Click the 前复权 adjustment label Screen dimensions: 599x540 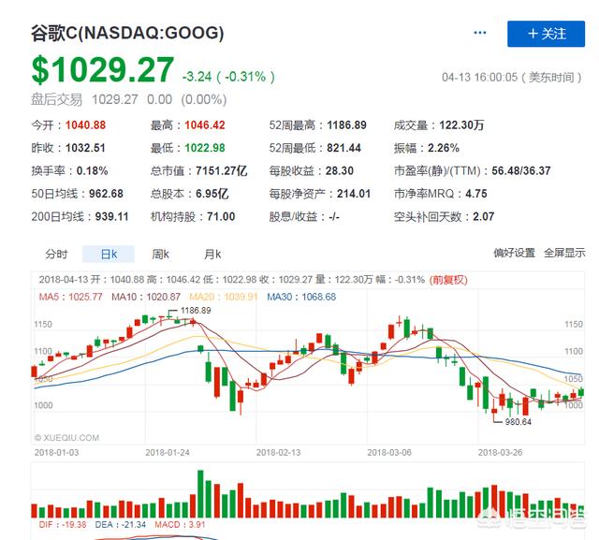click(x=448, y=280)
